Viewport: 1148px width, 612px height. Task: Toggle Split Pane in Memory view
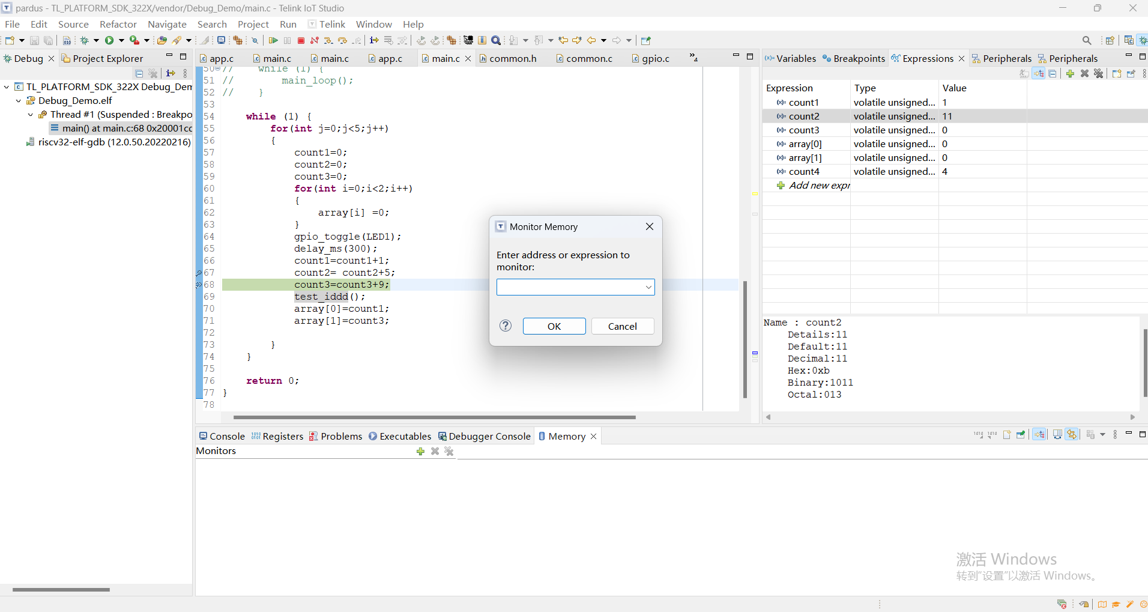[1057, 434]
